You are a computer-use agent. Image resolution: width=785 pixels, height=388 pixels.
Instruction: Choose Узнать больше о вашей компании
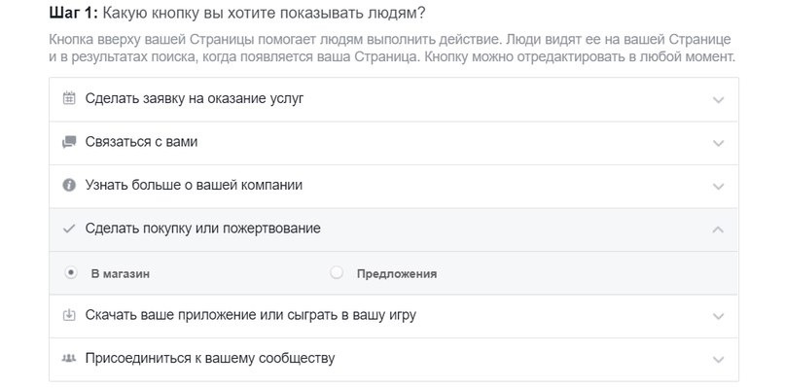pos(394,187)
